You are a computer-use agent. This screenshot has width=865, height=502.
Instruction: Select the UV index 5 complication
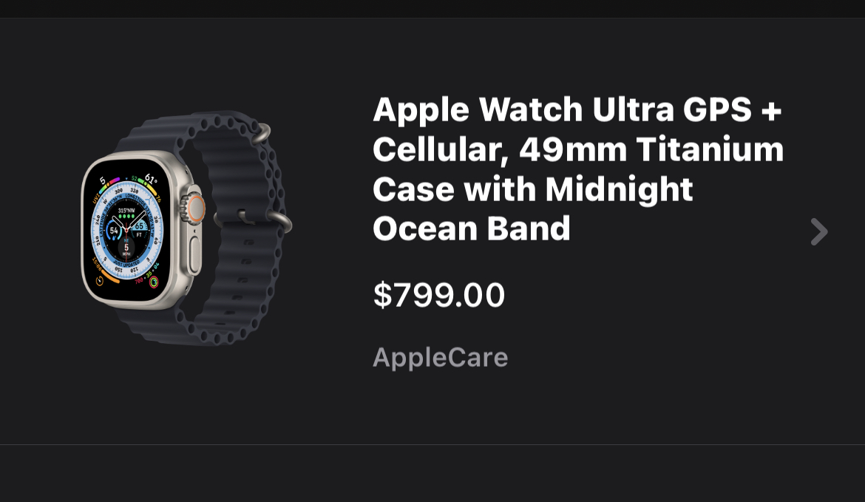102,180
